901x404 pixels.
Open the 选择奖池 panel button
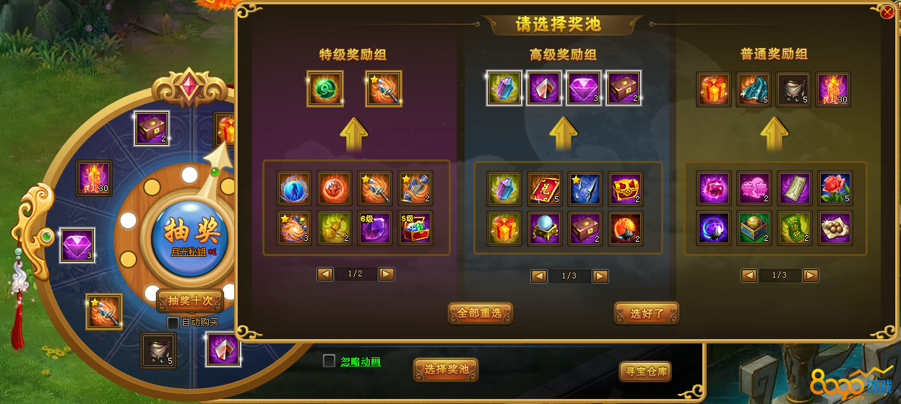pyautogui.click(x=446, y=369)
